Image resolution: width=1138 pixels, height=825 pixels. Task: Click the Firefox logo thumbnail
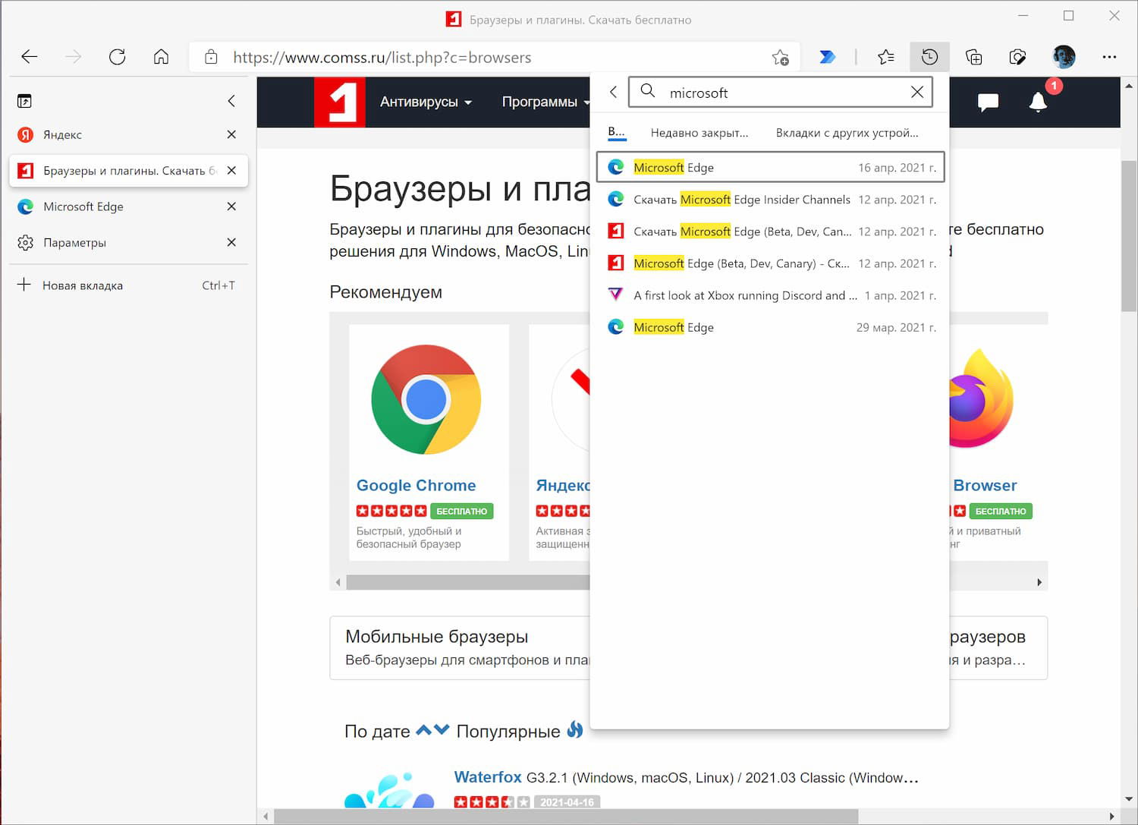[x=981, y=398]
